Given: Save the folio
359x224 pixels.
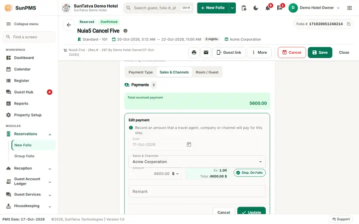Looking at the screenshot, I should [320, 53].
